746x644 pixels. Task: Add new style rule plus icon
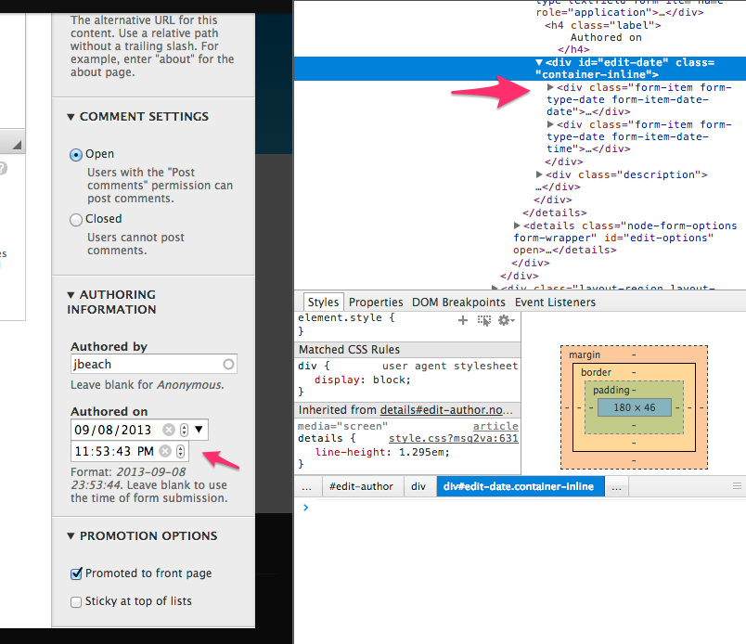coord(462,320)
